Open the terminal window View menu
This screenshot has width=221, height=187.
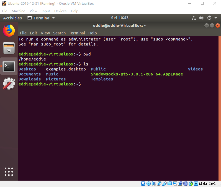[45, 33]
